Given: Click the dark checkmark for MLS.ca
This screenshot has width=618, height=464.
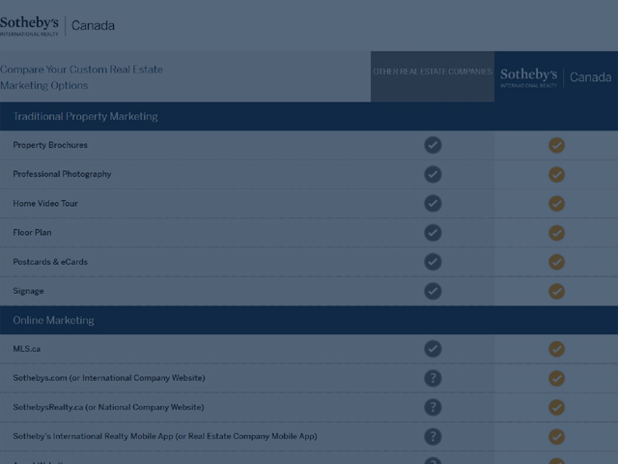Looking at the screenshot, I should point(433,349).
